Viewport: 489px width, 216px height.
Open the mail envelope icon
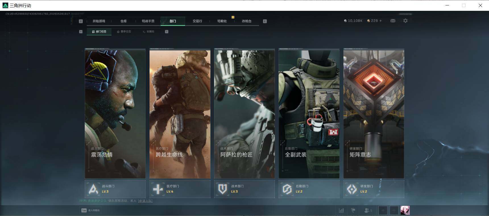[393, 21]
